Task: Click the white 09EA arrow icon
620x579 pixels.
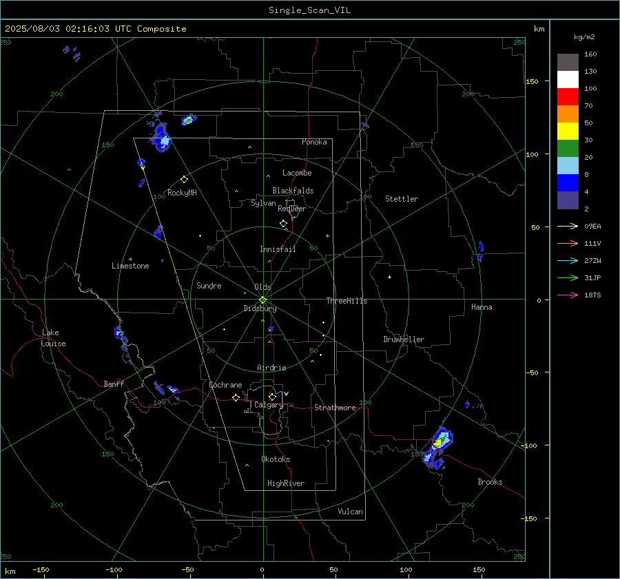Action: tap(568, 226)
